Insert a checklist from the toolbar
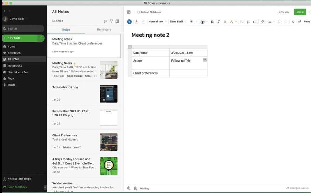The height and width of the screenshot is (193, 311). [255, 22]
